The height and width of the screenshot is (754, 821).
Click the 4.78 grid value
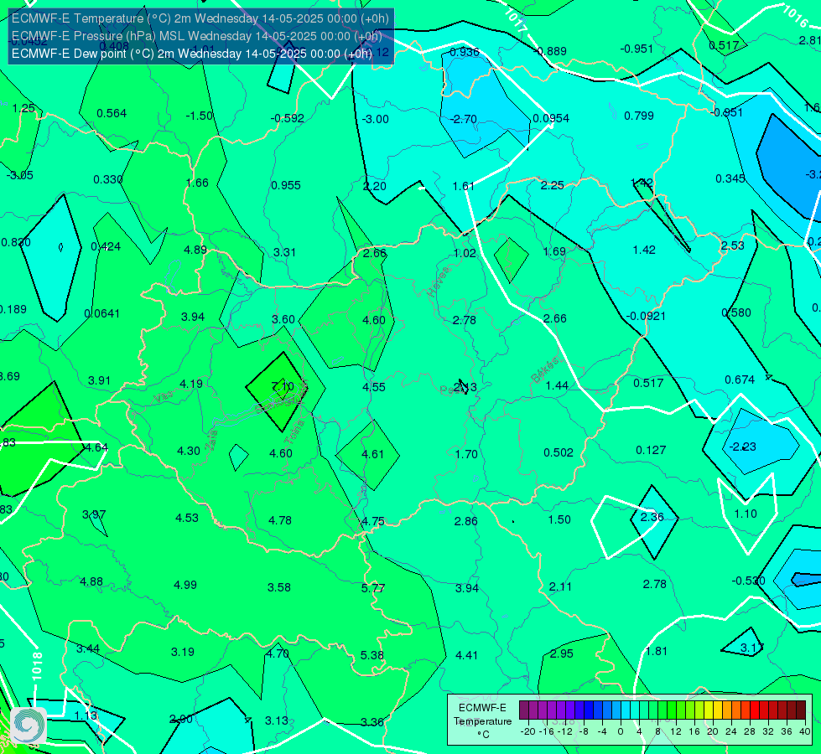(x=279, y=520)
